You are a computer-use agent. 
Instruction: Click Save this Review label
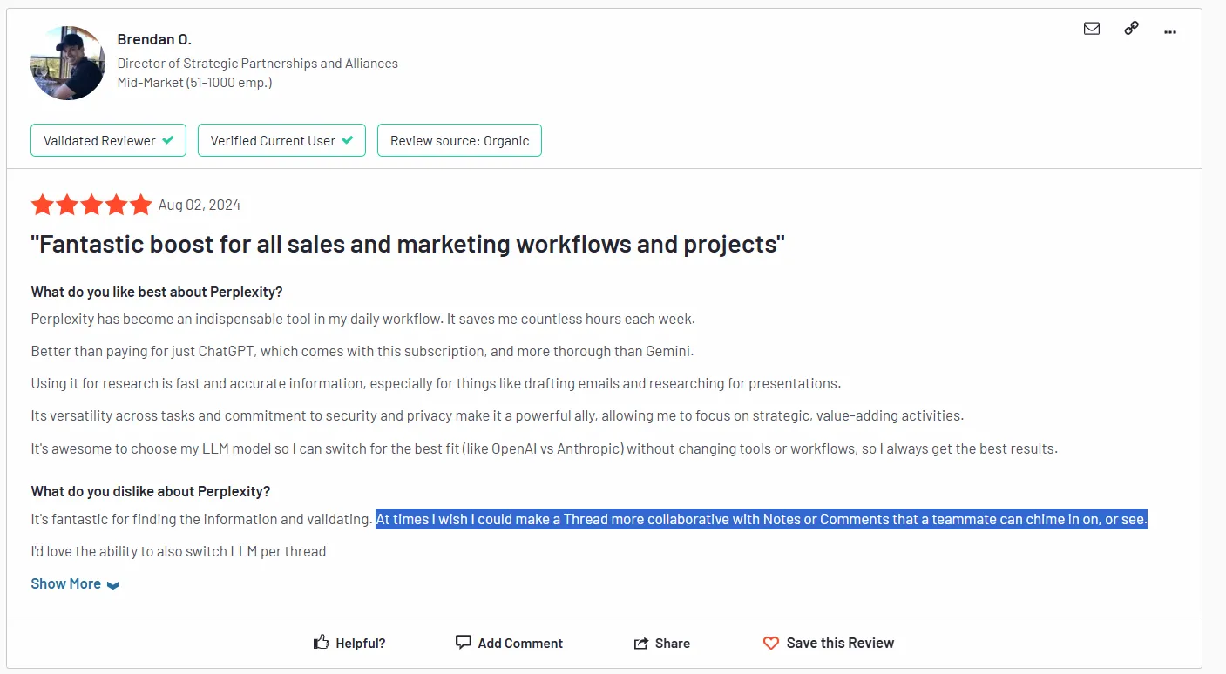pyautogui.click(x=840, y=644)
